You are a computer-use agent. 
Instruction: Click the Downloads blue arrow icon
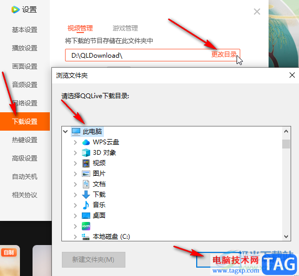pos(86,195)
